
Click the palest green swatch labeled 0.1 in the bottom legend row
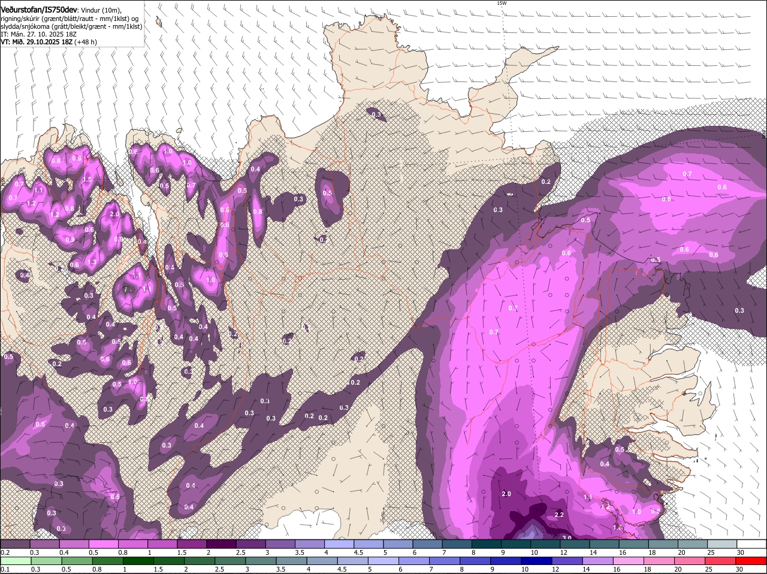point(16,561)
